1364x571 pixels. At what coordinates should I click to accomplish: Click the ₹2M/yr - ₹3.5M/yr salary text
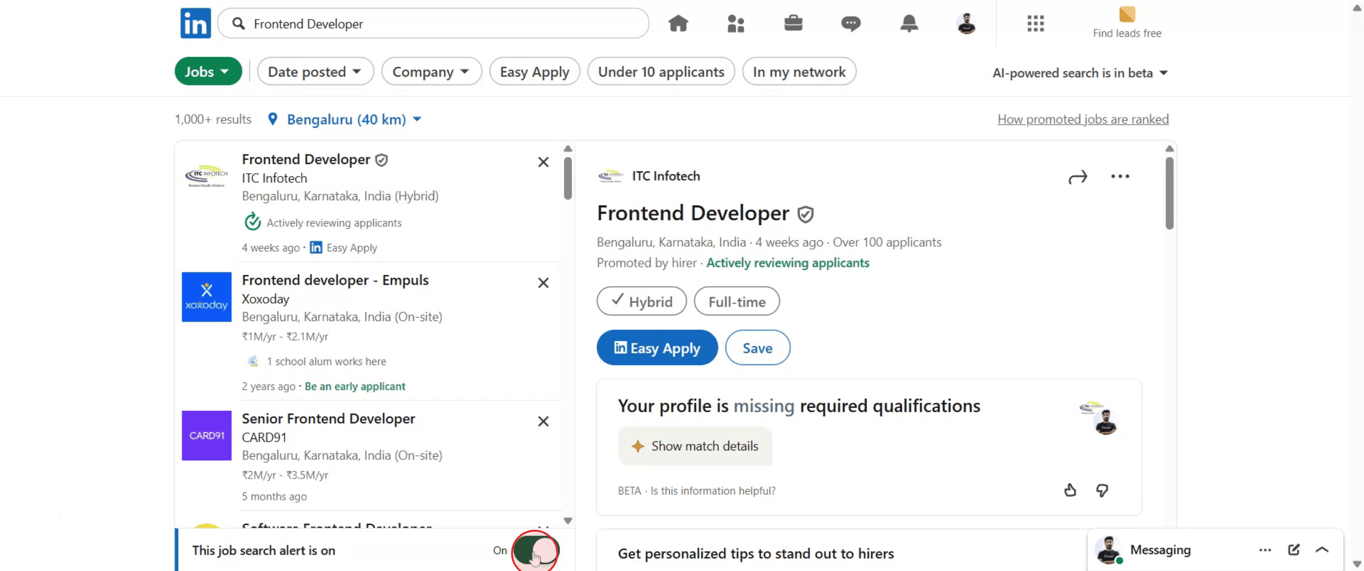(285, 475)
